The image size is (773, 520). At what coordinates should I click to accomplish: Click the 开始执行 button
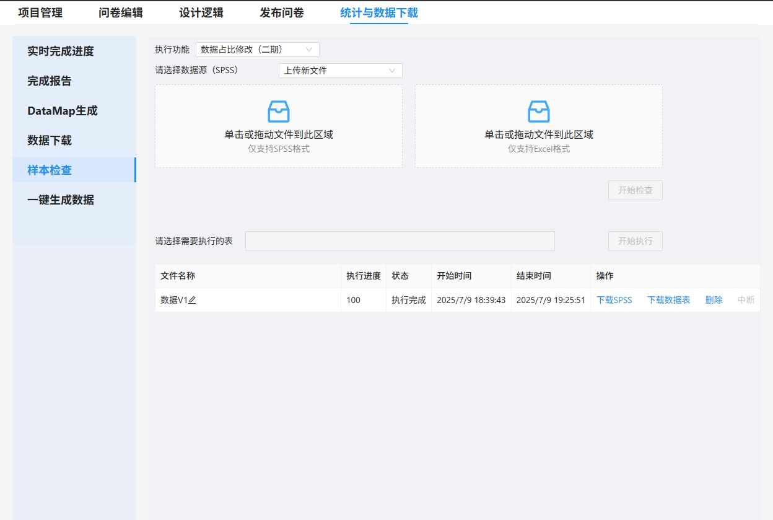635,241
